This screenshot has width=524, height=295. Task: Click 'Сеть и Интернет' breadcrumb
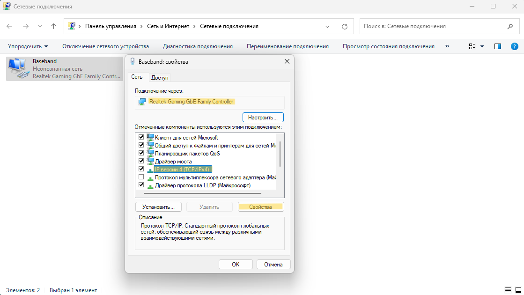(x=168, y=26)
